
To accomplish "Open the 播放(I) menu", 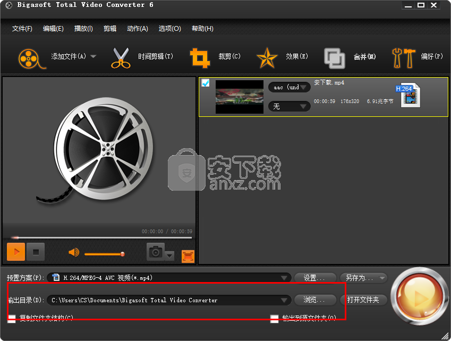I will (83, 29).
